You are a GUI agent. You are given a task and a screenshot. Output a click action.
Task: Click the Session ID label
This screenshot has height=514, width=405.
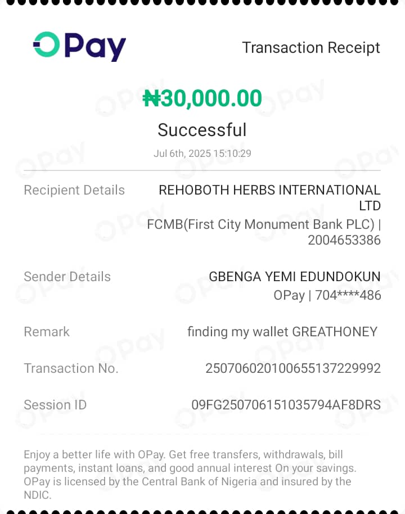55,405
